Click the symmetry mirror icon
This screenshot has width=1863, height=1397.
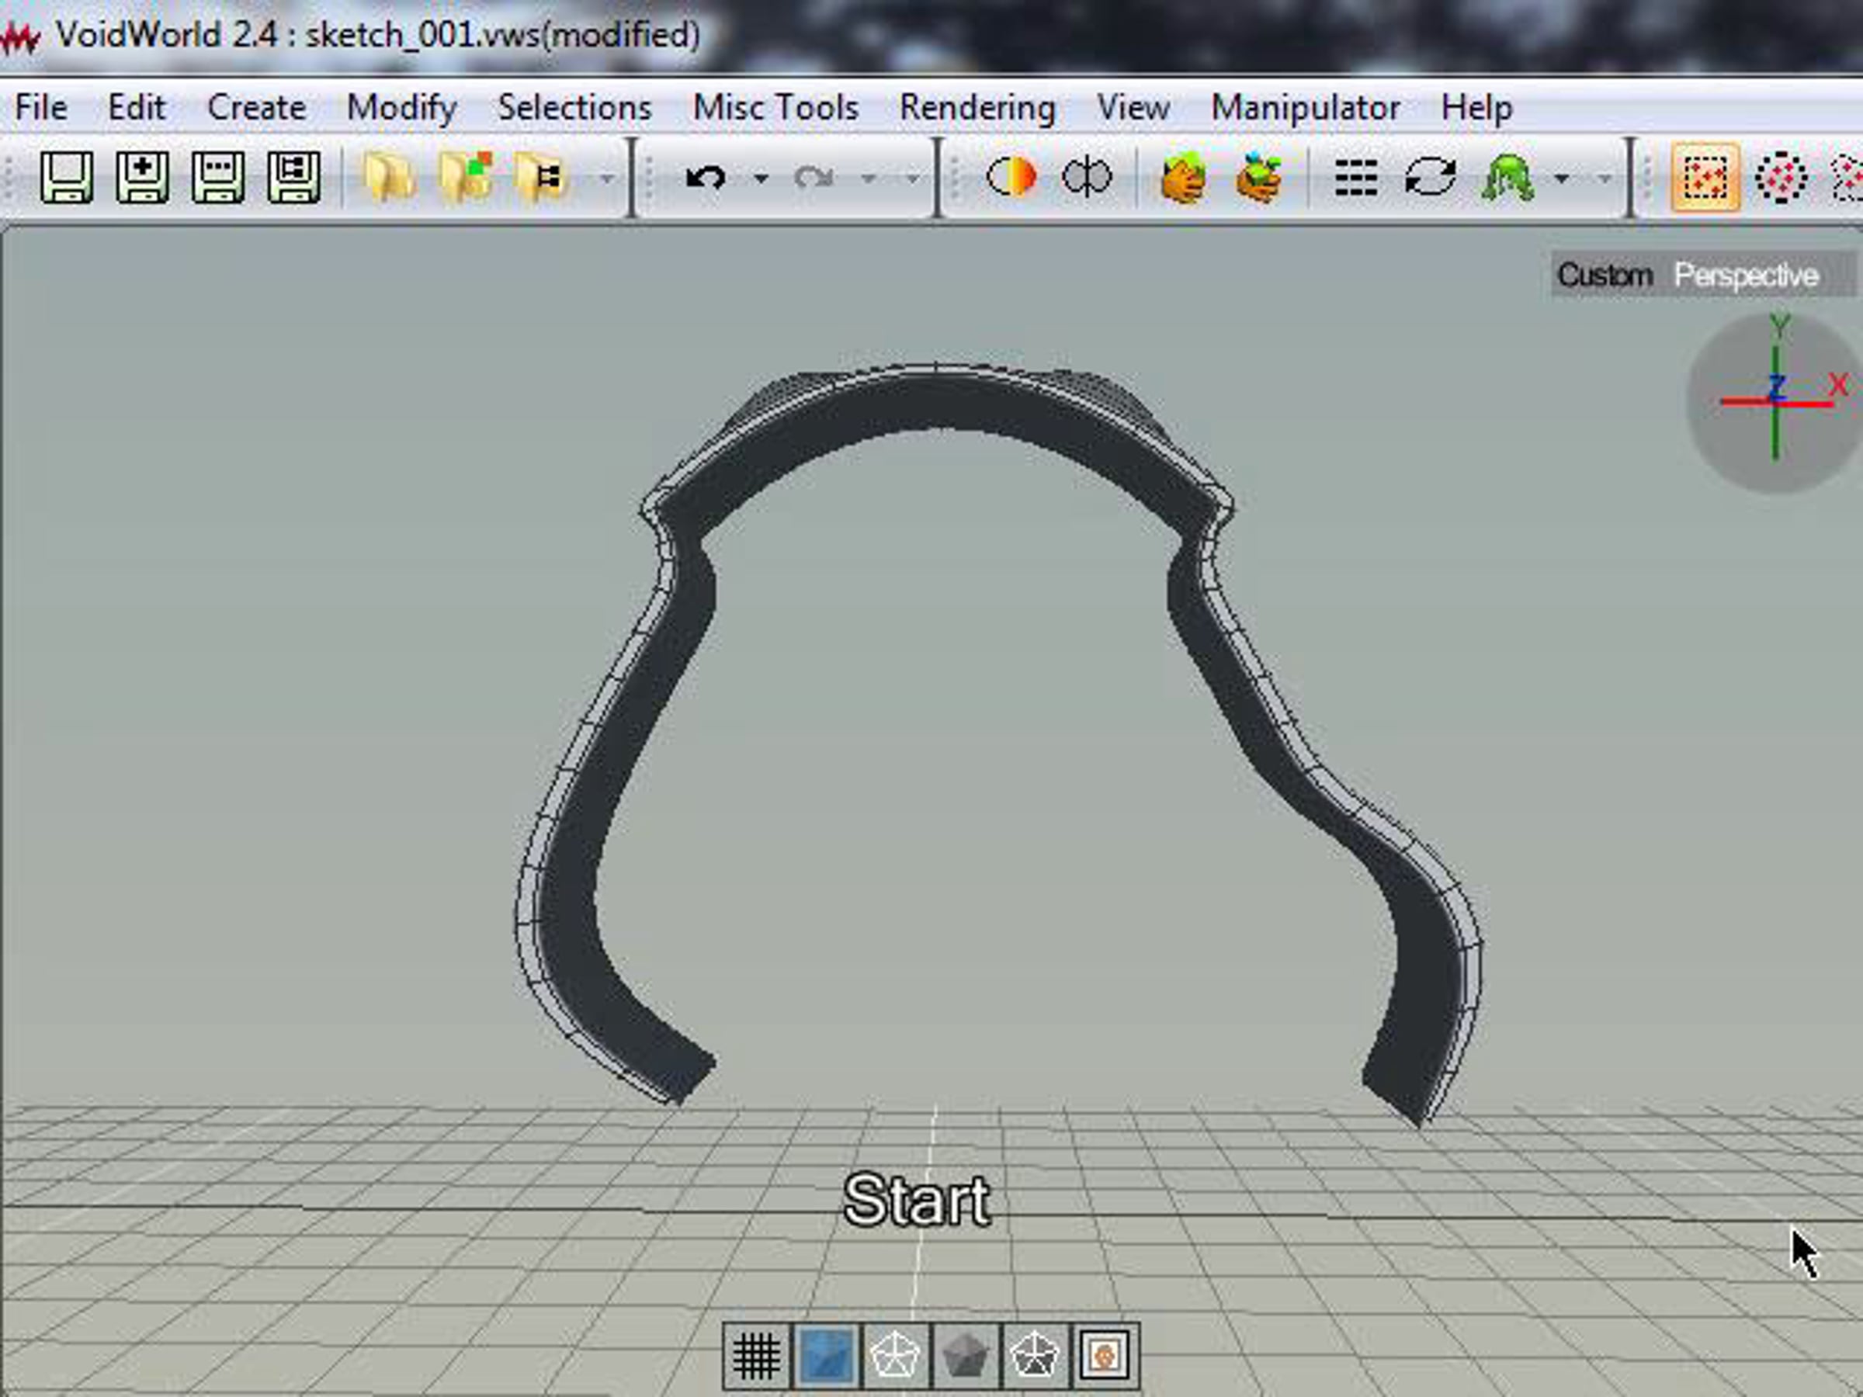(1086, 177)
